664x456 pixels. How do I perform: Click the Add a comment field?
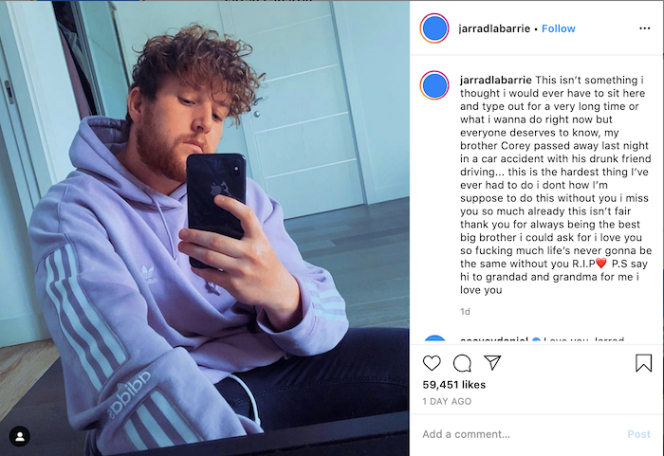tap(521, 434)
